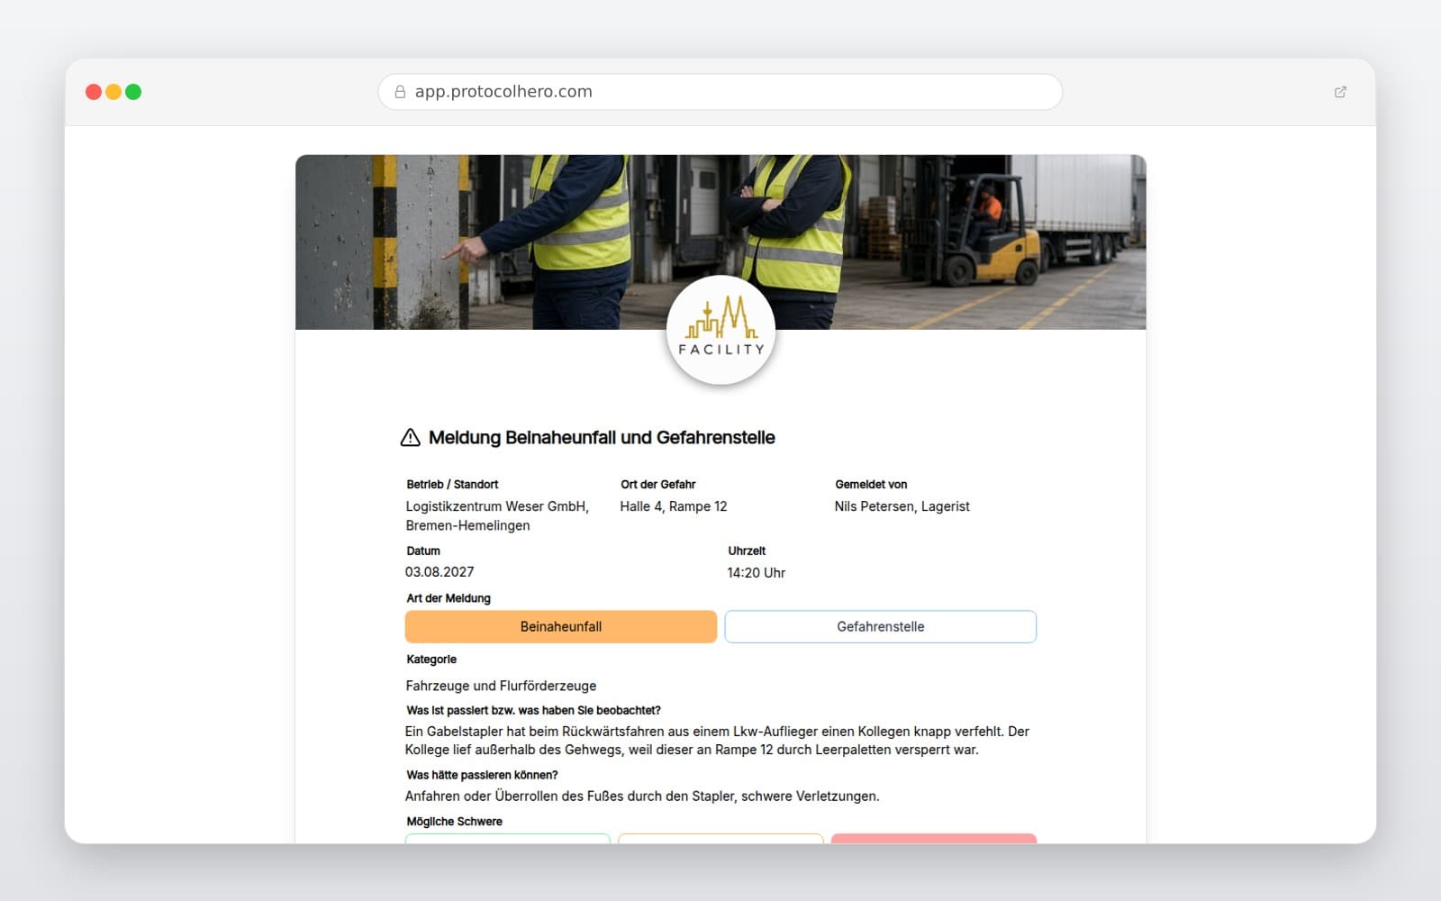
Task: Click 'Halle 4, Rampe 12' value
Action: click(674, 506)
